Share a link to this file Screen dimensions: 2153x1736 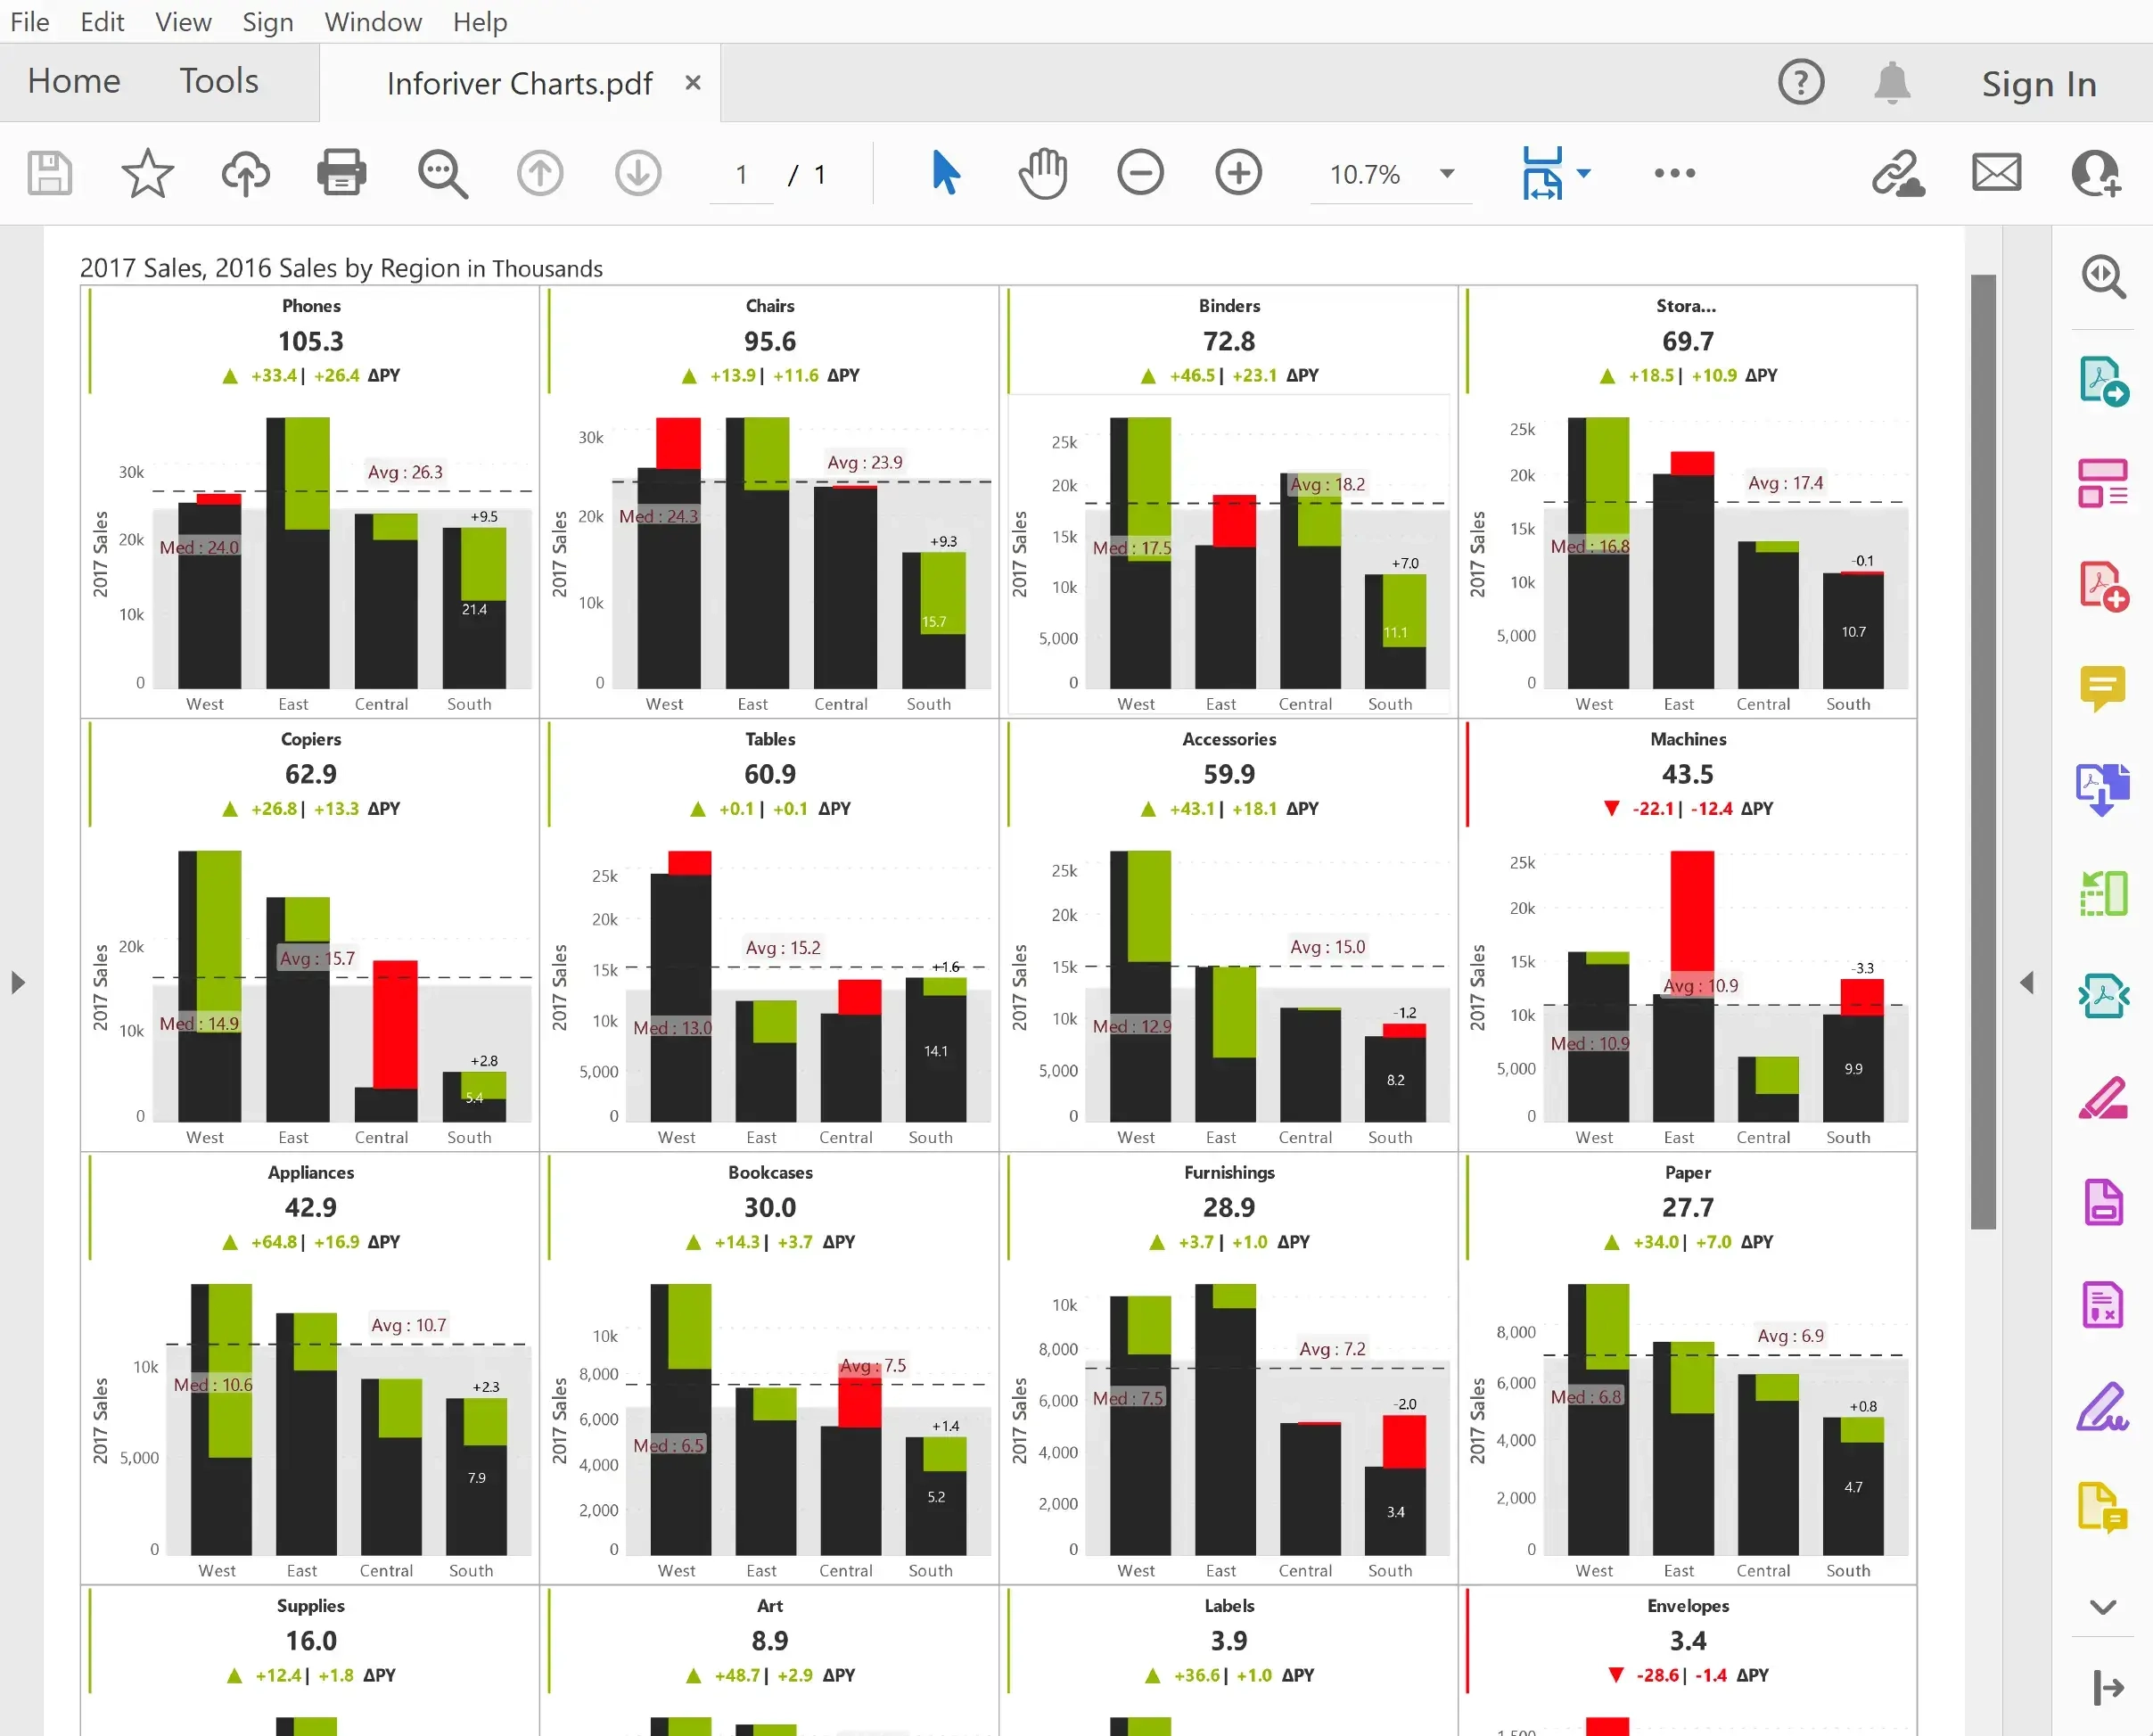point(1898,173)
